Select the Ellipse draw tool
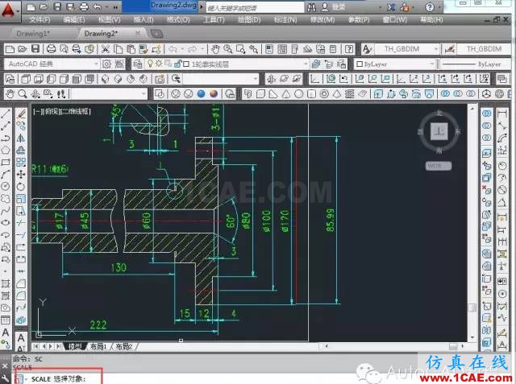Viewport: 516px width, 384px height. pyautogui.click(x=6, y=223)
